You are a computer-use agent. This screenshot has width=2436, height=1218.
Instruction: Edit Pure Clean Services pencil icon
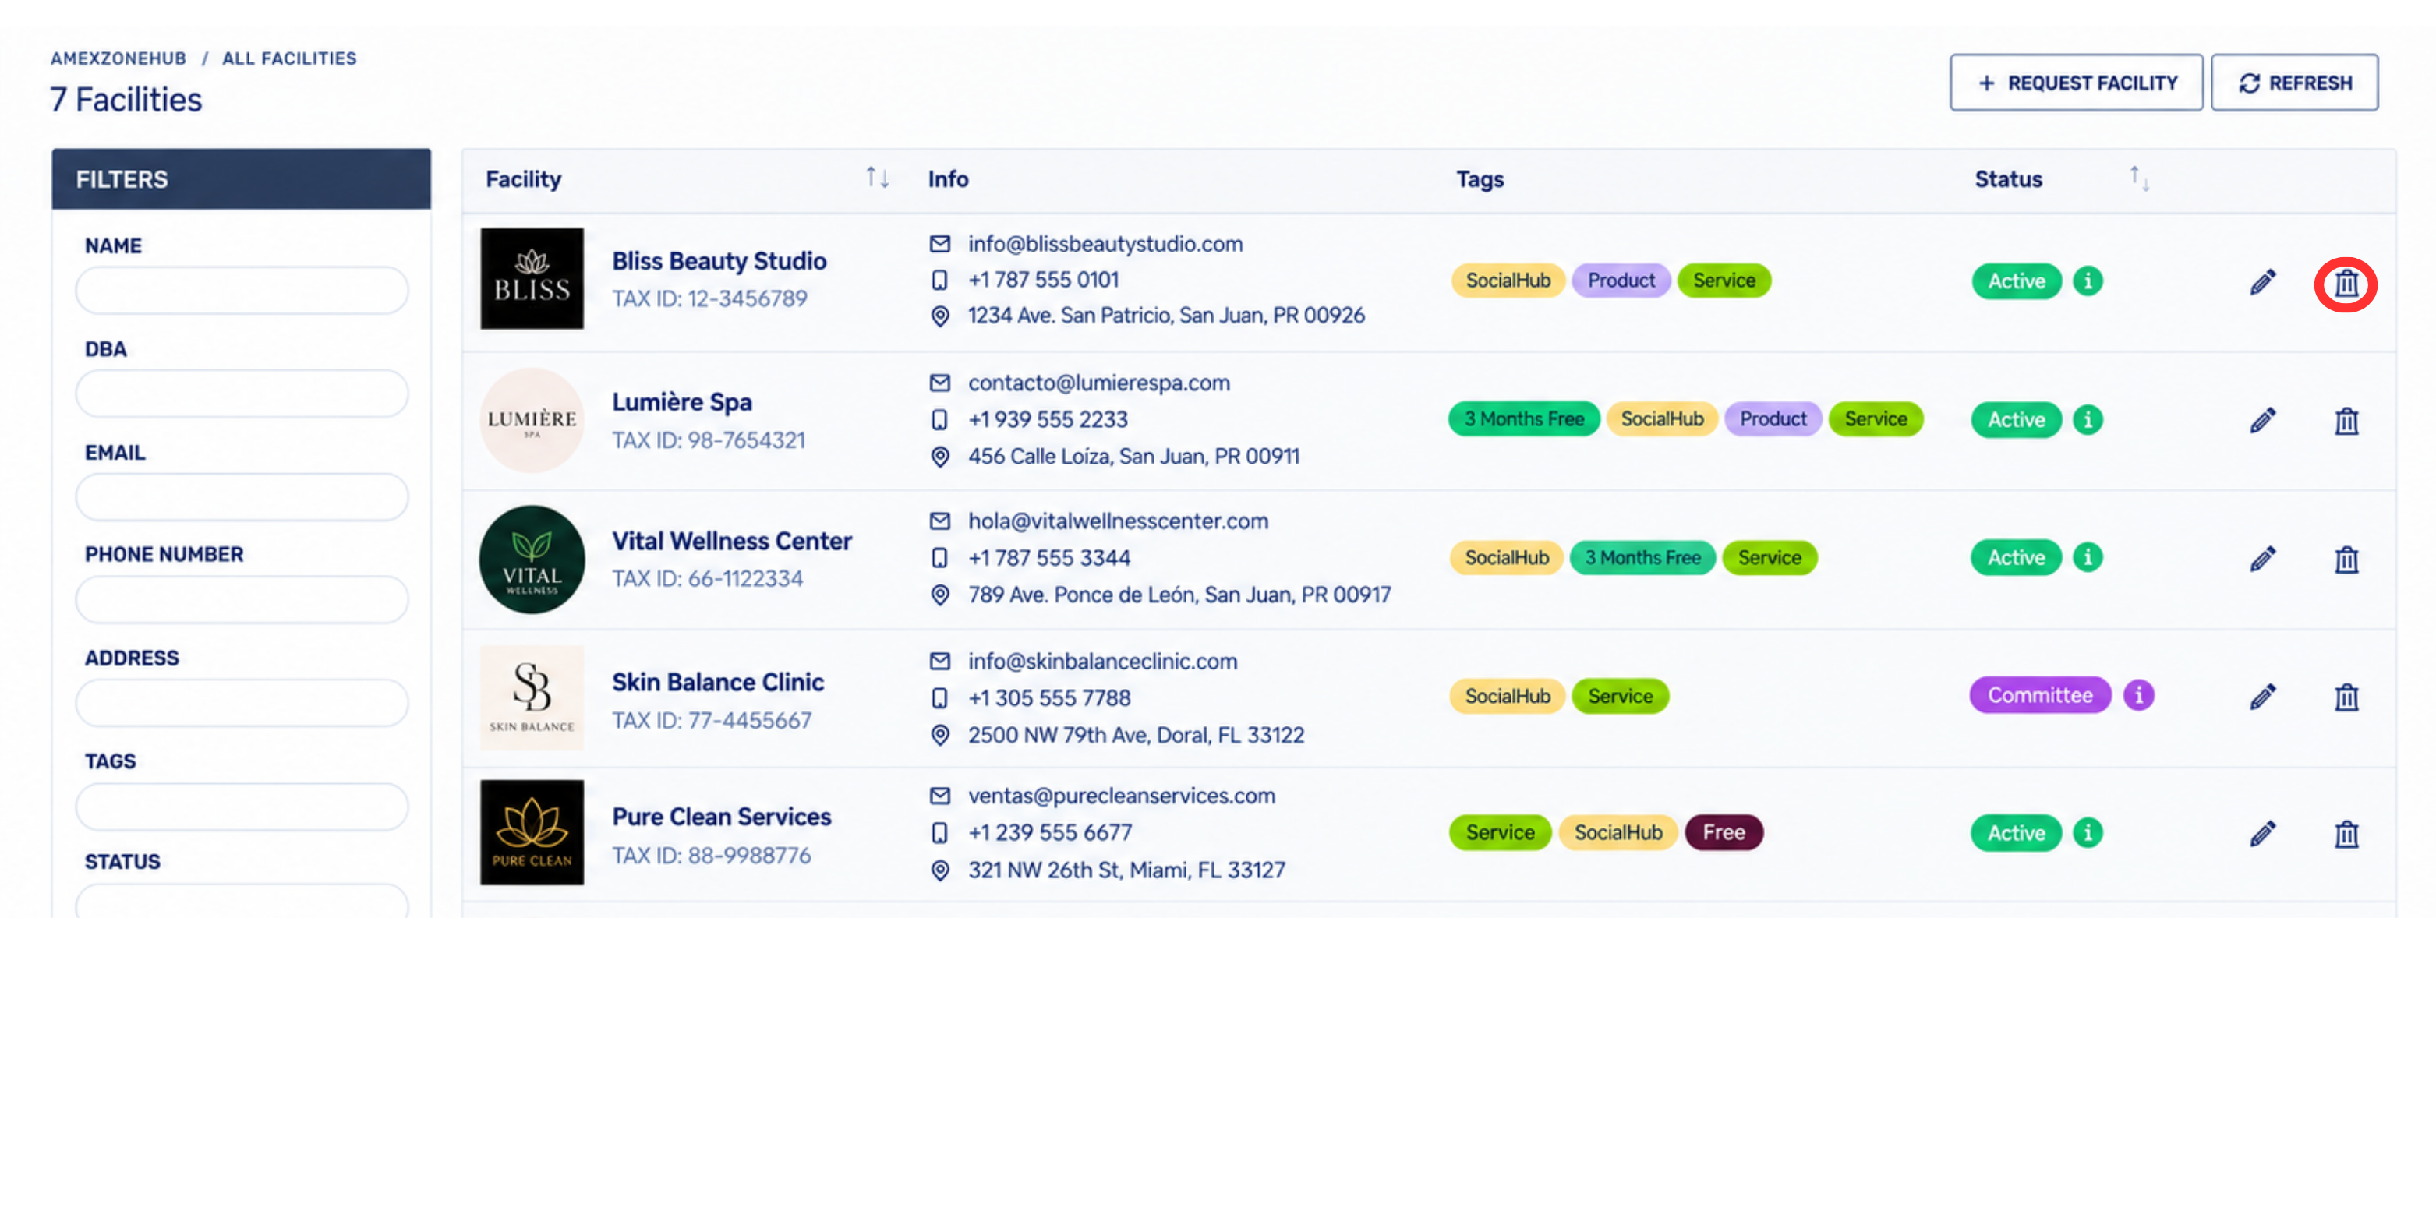[x=2262, y=834]
